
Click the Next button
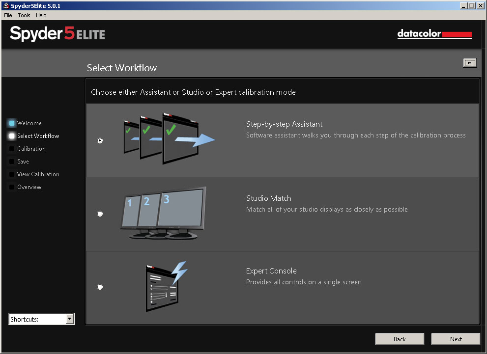point(456,339)
